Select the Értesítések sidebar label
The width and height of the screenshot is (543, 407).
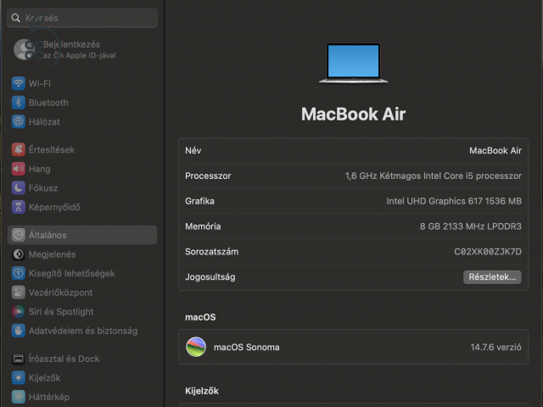[52, 150]
